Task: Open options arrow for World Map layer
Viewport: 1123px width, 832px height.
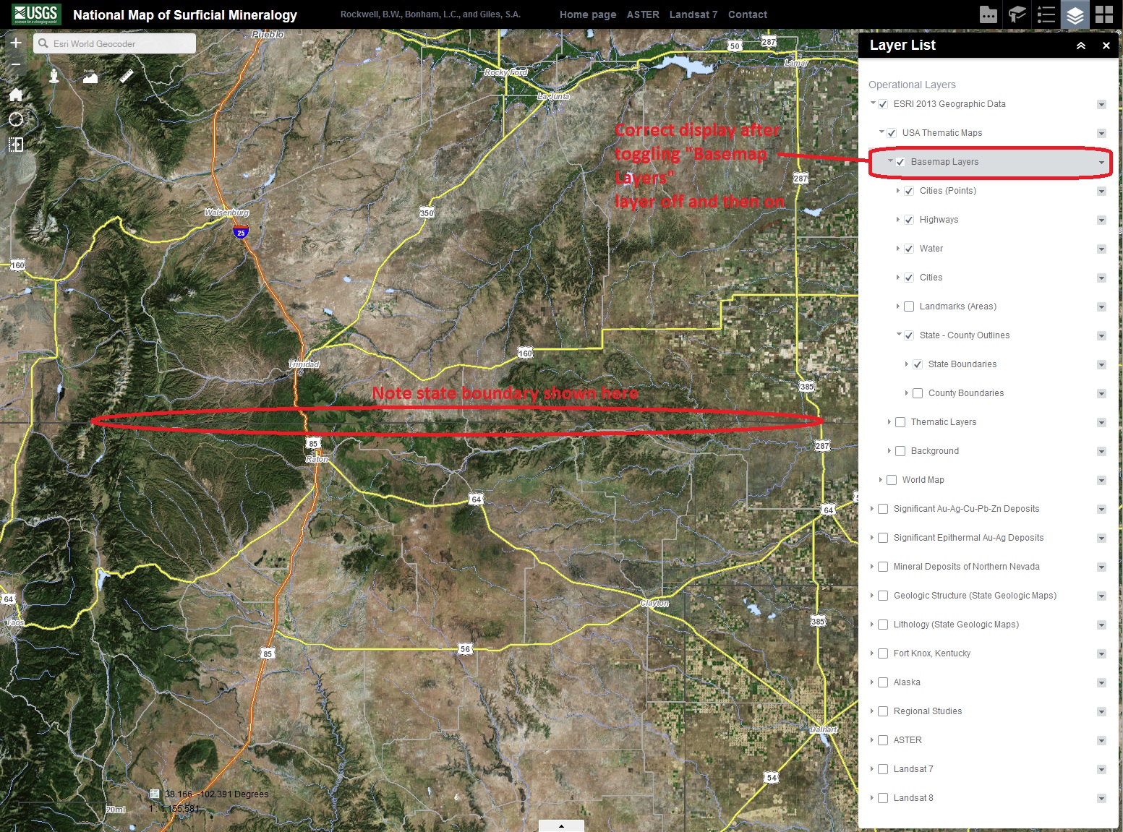Action: tap(1101, 480)
